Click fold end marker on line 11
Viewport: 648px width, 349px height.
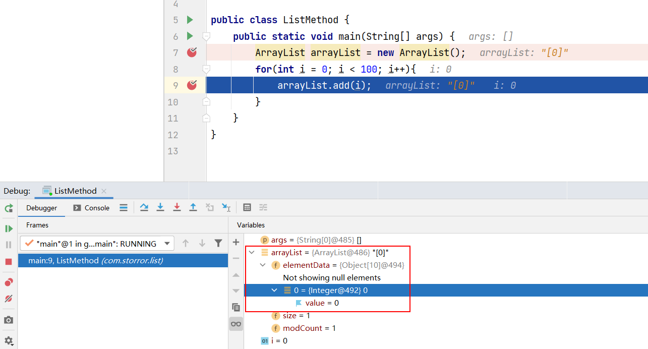tap(206, 118)
